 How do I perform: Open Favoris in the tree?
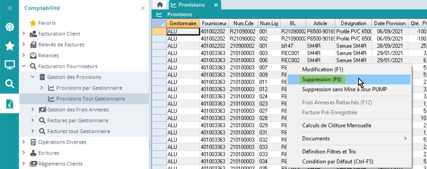click(x=47, y=23)
